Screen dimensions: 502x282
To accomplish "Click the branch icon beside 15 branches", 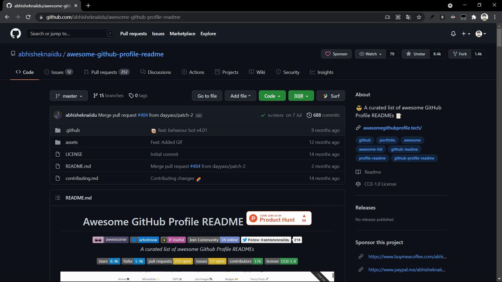I will point(95,95).
